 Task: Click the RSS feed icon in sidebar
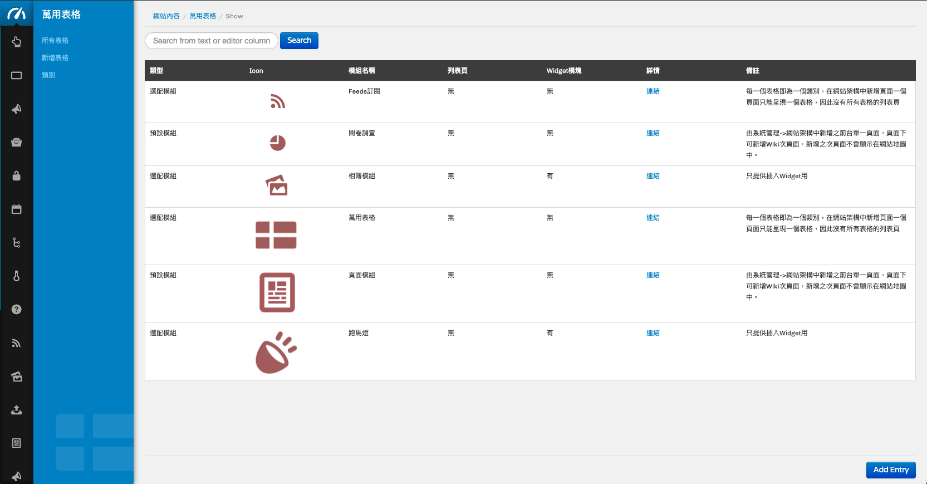tap(17, 343)
